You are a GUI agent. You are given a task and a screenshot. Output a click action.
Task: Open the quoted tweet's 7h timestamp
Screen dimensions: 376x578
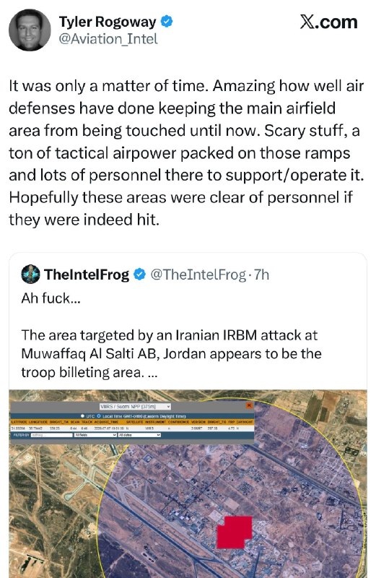pos(261,275)
